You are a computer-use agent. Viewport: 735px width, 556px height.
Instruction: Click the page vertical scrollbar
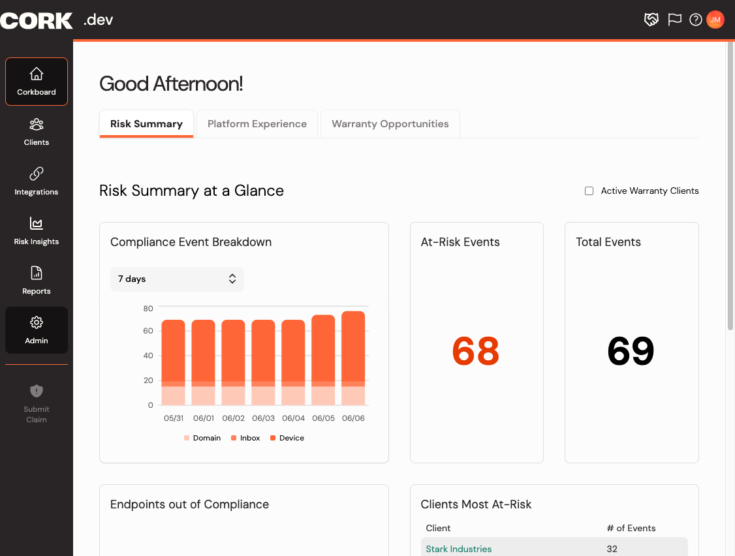coord(730,186)
